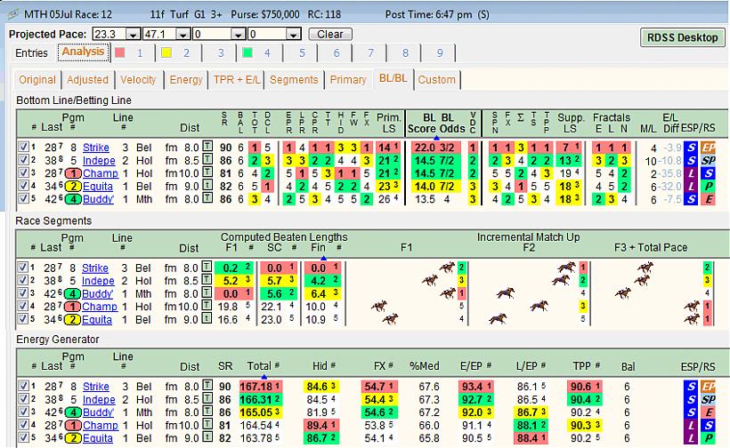Viewport: 730px width, 448px height.
Task: Click turf T icon in Buddy's Race Segments row
Action: (207, 293)
